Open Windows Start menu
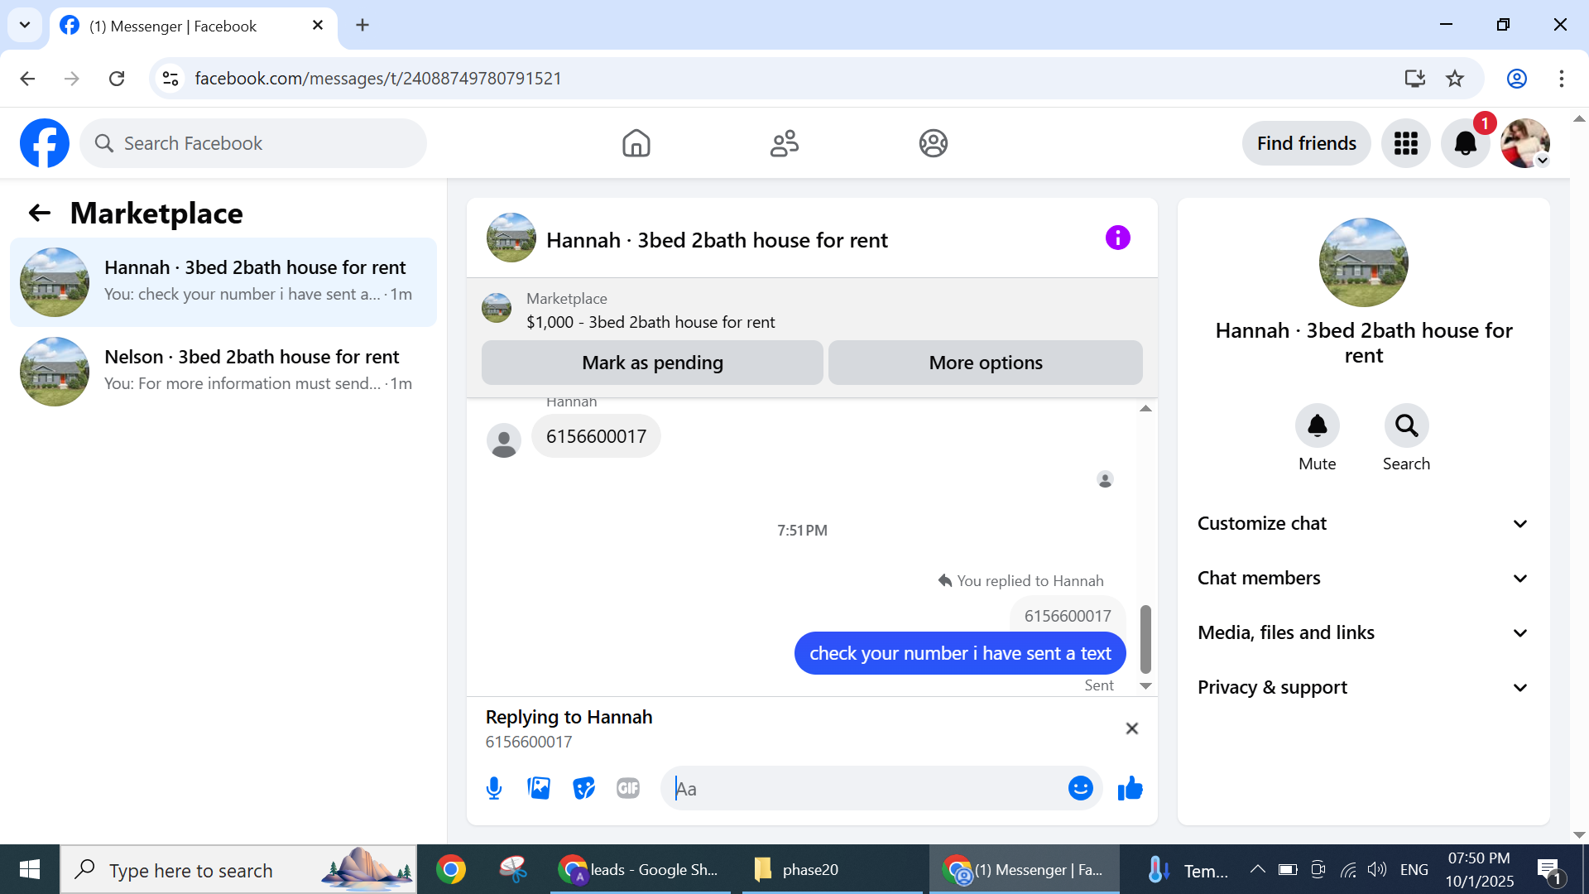The height and width of the screenshot is (894, 1589). (x=30, y=869)
